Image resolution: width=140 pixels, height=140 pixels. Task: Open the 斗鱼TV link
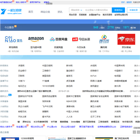pyautogui.click(x=21, y=81)
